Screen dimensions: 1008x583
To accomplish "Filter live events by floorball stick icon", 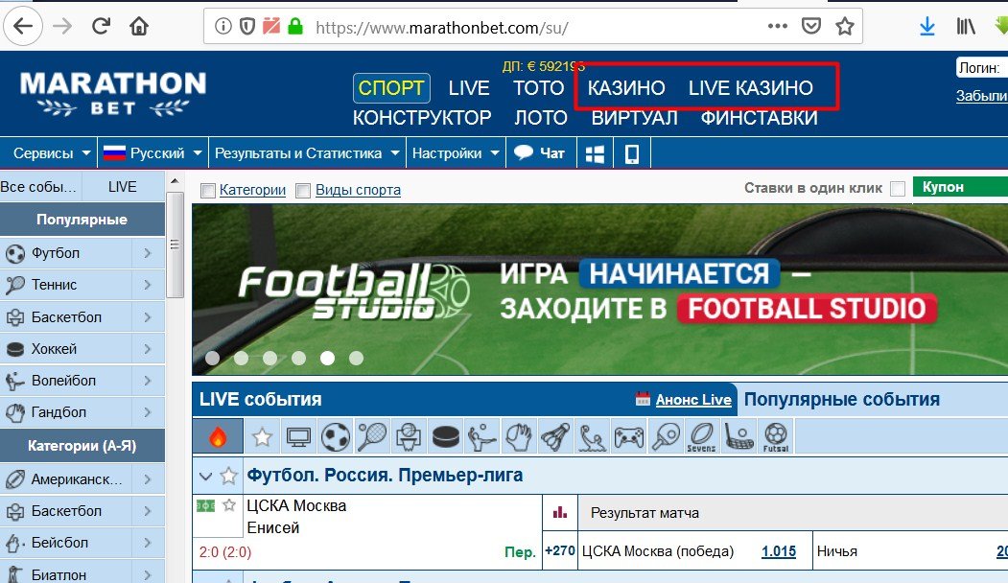I will tap(738, 437).
